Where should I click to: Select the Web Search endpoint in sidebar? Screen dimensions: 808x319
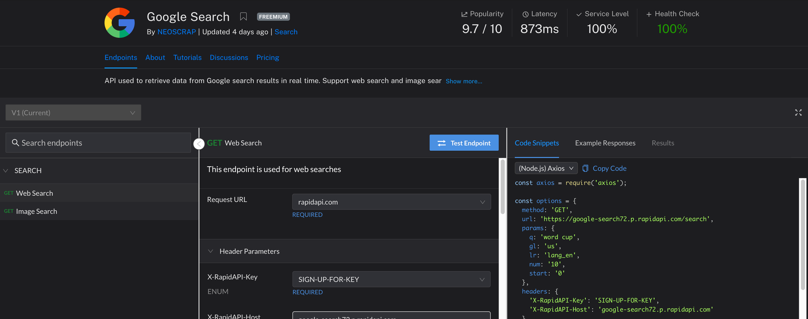click(x=99, y=193)
